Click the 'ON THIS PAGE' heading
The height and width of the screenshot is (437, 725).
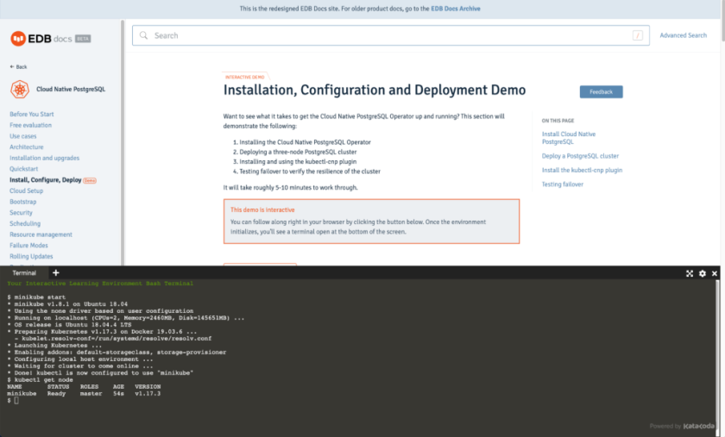558,121
